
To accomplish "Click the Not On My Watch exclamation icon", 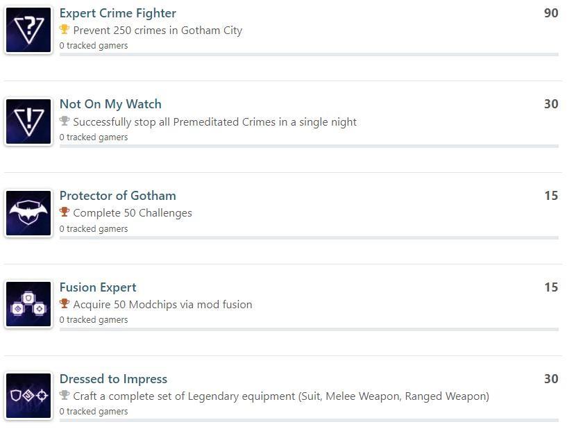I will 28,121.
